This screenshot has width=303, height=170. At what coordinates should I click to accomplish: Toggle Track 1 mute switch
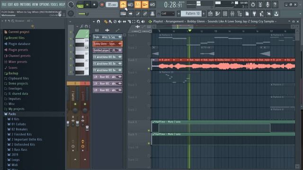[149, 44]
